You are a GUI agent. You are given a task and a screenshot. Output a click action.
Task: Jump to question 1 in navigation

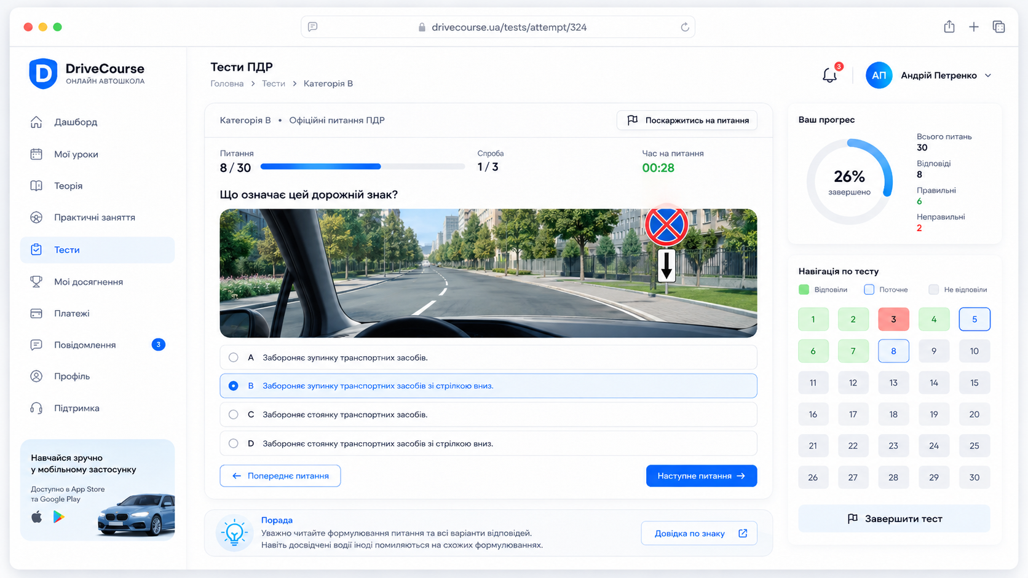(813, 319)
